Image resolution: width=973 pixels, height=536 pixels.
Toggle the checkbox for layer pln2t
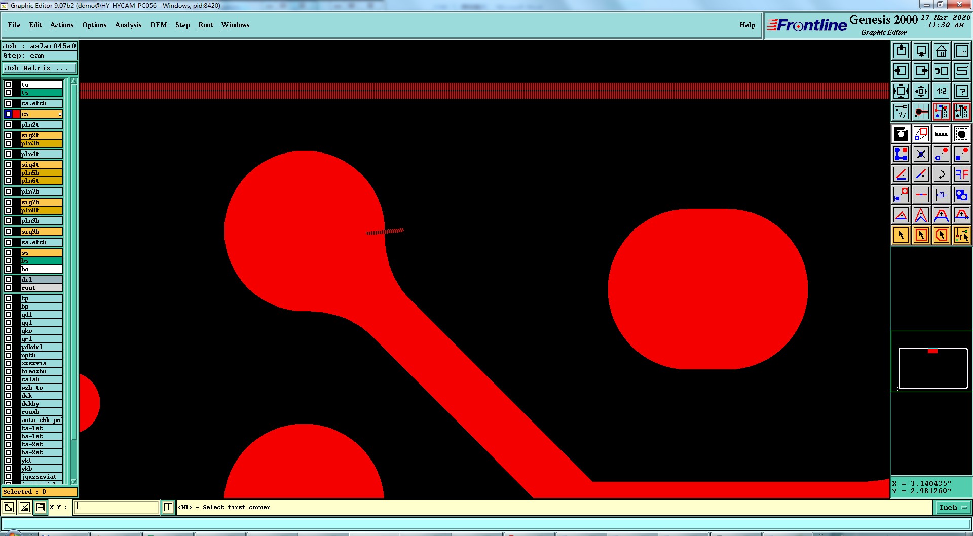pyautogui.click(x=8, y=125)
